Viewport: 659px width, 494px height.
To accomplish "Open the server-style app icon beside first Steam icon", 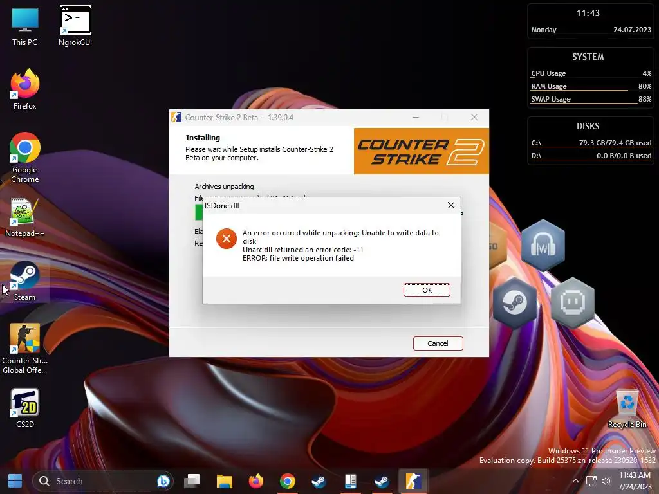I will click(x=350, y=481).
